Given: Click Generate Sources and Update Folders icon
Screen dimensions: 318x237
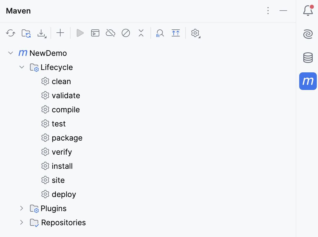Looking at the screenshot, I should point(26,33).
